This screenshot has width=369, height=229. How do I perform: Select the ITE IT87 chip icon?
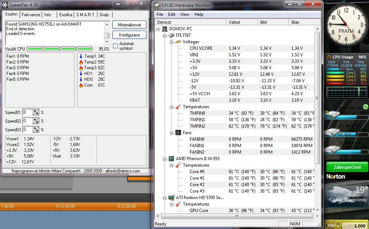pyautogui.click(x=171, y=35)
